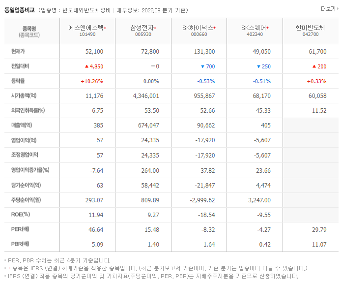Select the 시가총액(억) row label
Screen dimensions: 341x285
point(24,95)
